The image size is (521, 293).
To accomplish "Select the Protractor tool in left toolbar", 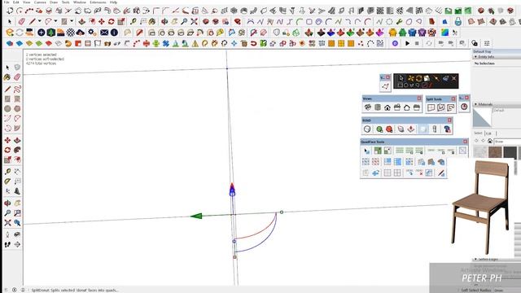I will click(x=7, y=181).
